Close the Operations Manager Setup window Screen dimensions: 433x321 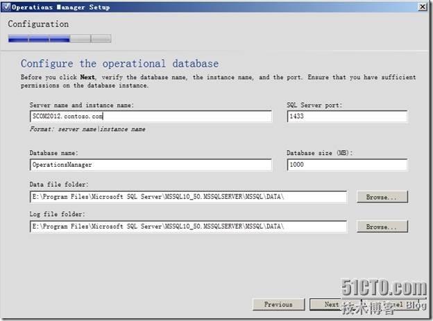pyautogui.click(x=423, y=7)
